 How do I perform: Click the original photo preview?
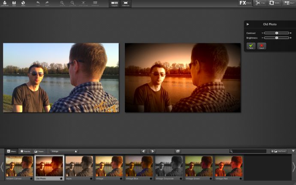coord(61,78)
